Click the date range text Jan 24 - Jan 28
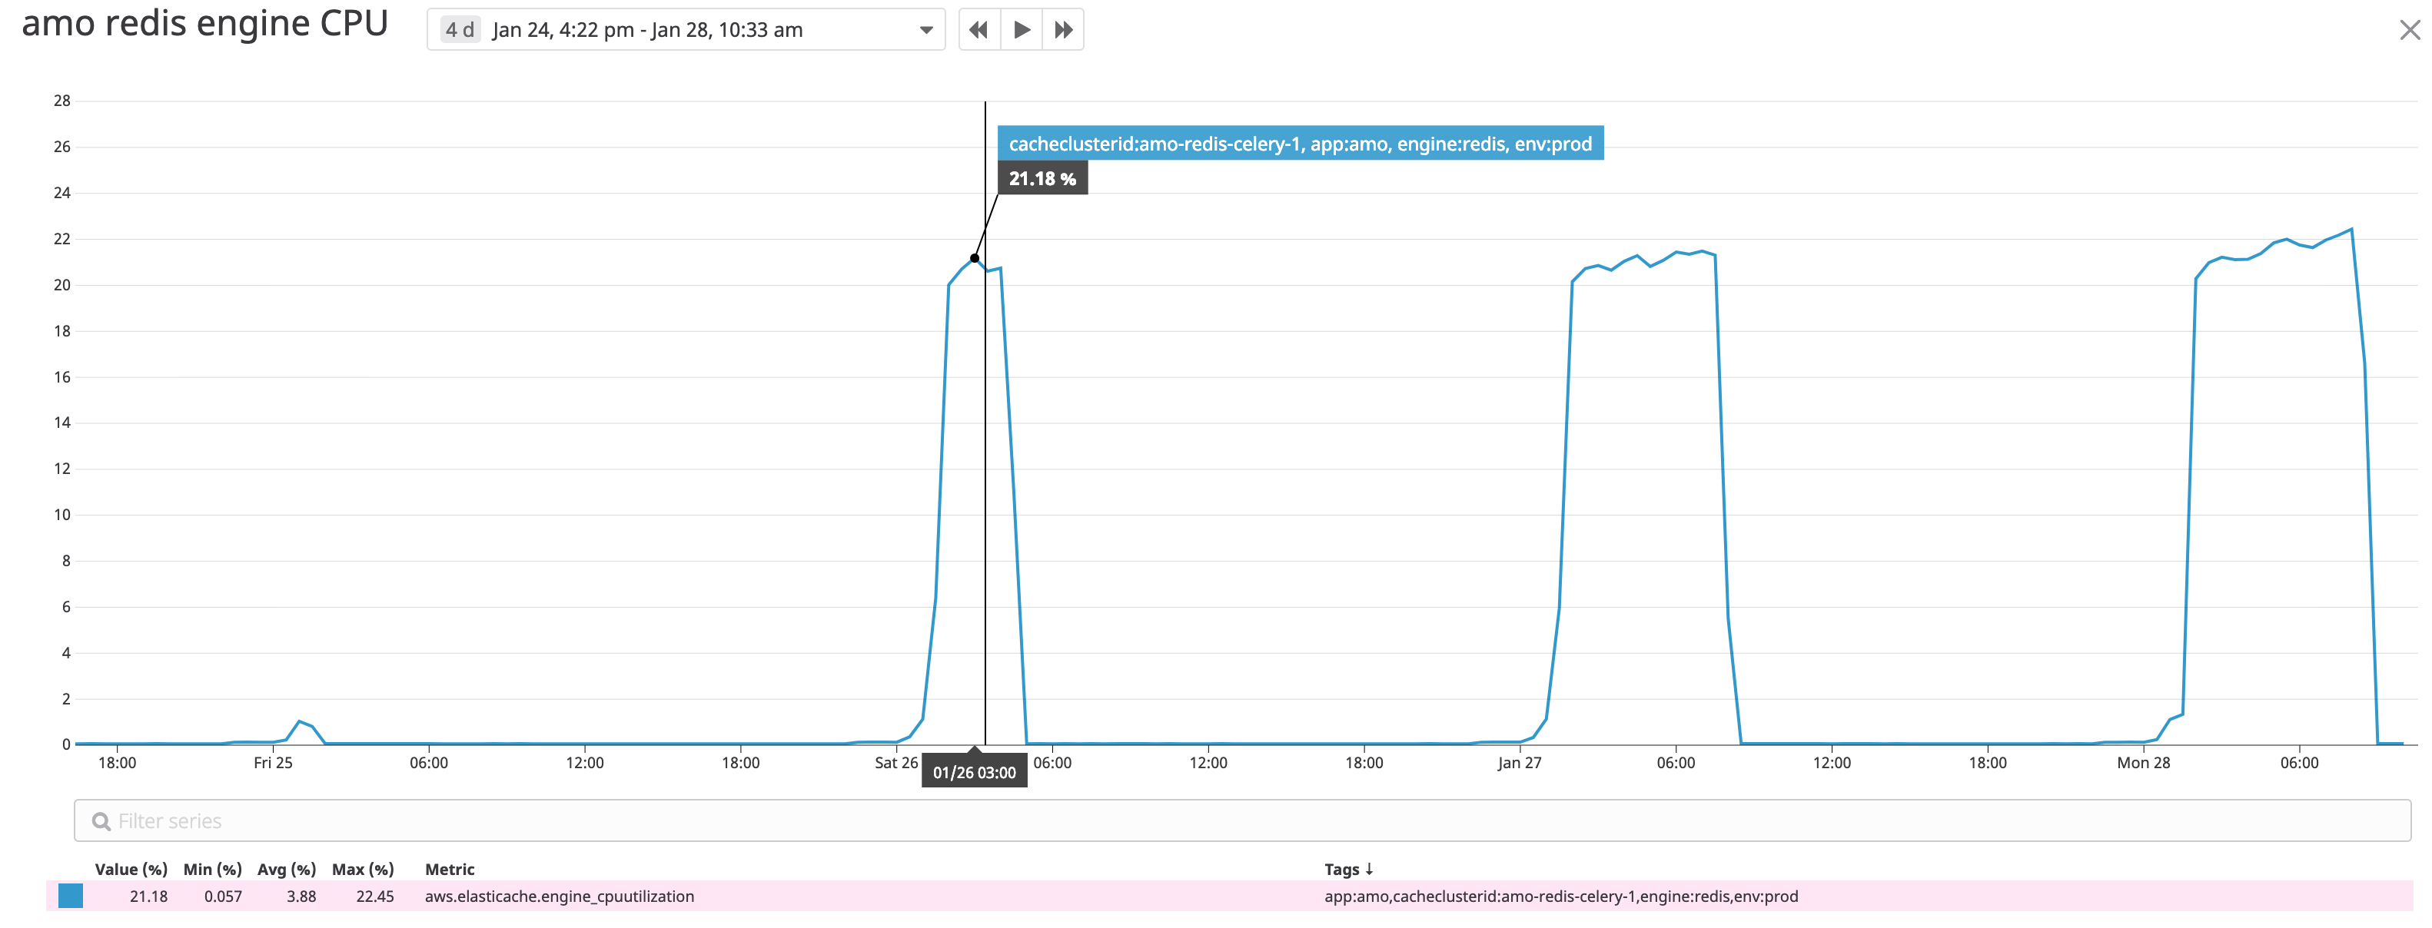The width and height of the screenshot is (2432, 928). click(648, 30)
